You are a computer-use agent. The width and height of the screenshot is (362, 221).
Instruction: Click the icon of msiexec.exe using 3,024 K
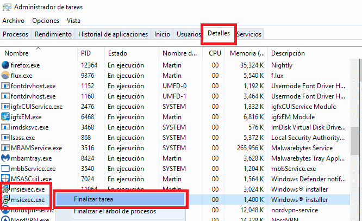pyautogui.click(x=6, y=189)
